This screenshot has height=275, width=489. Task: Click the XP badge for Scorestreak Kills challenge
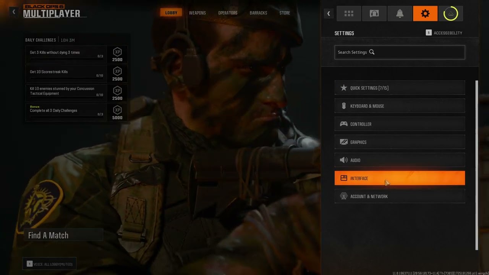[117, 71]
